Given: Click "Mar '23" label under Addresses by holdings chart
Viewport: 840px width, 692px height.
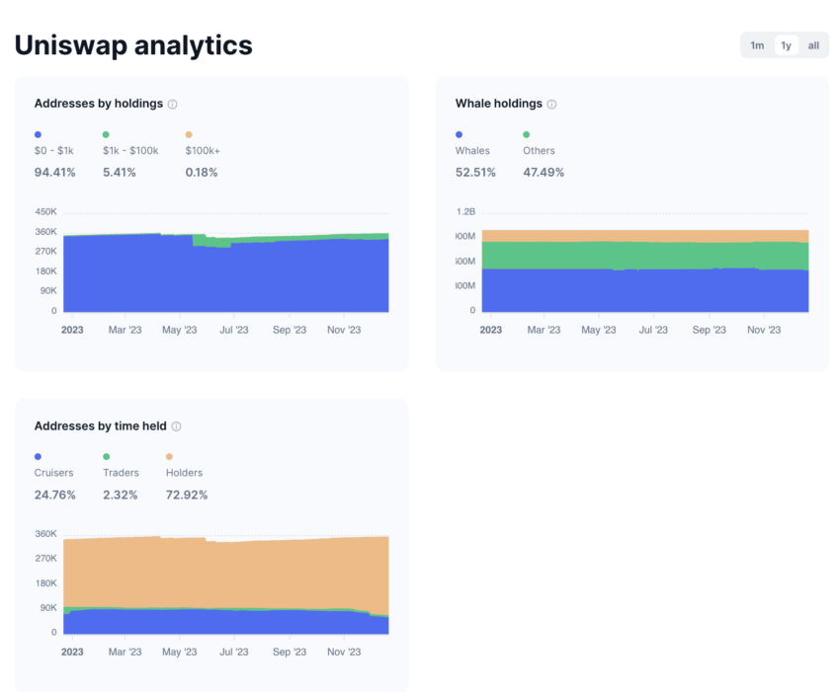Looking at the screenshot, I should point(125,331).
